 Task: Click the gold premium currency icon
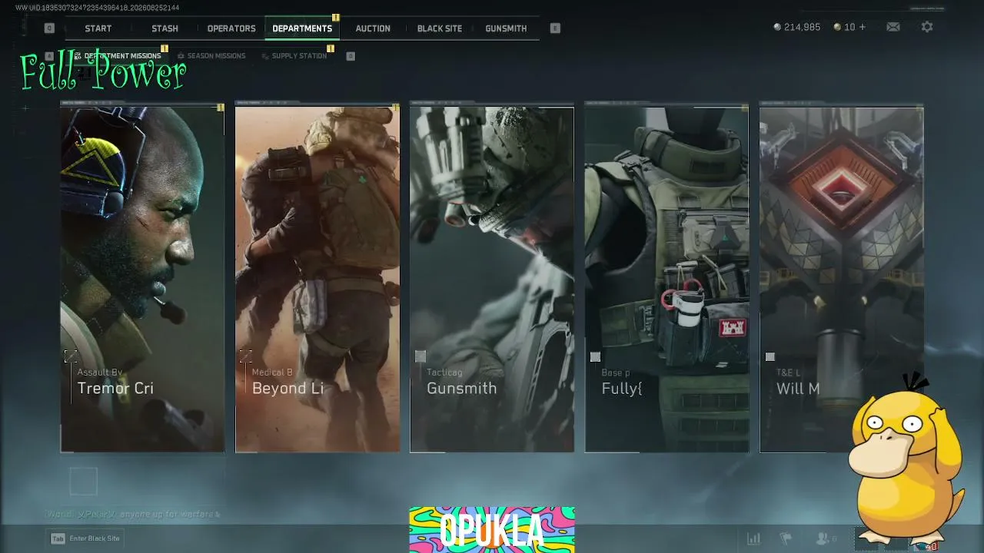coord(837,27)
